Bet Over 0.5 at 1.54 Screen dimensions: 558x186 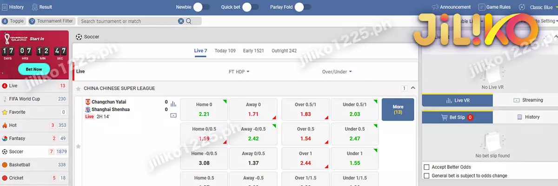point(306,134)
